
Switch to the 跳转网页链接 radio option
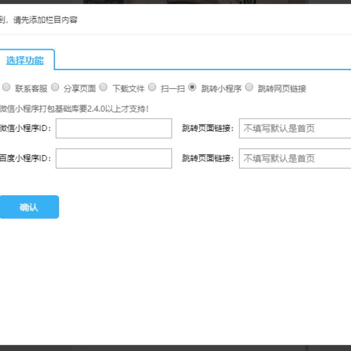pos(249,88)
